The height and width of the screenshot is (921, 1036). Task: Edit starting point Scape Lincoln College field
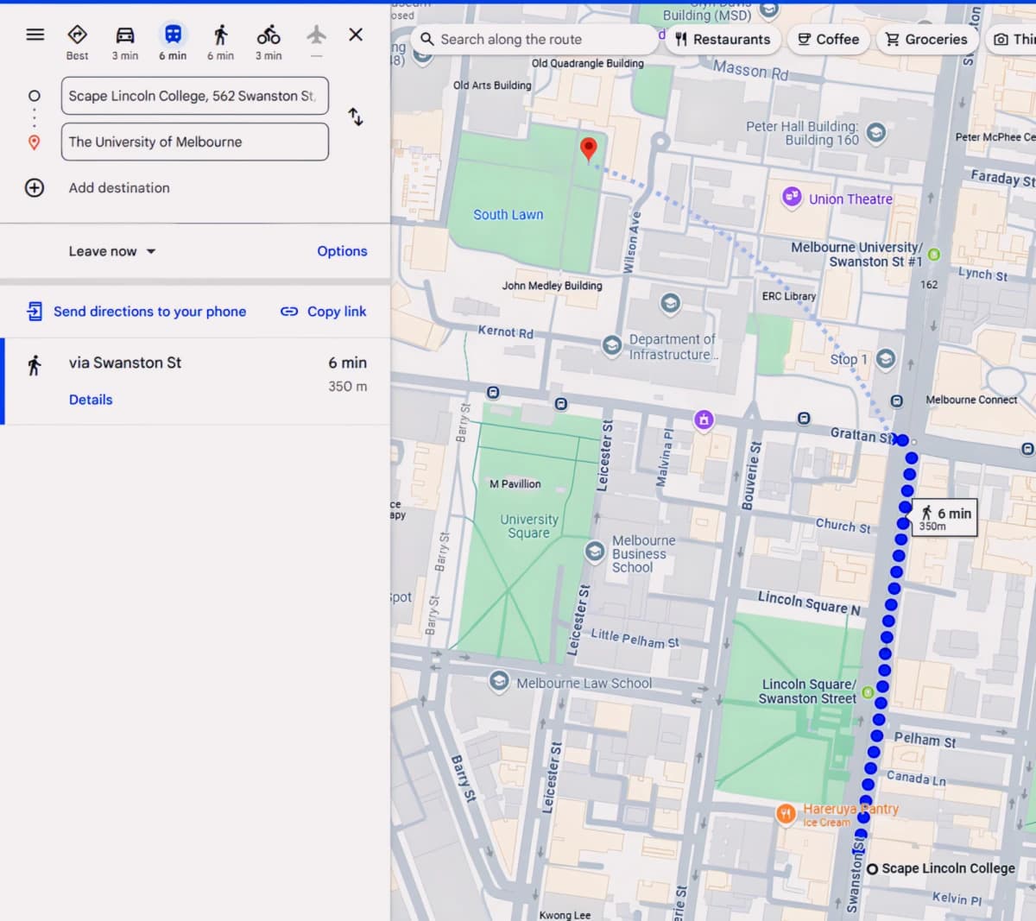pos(195,96)
